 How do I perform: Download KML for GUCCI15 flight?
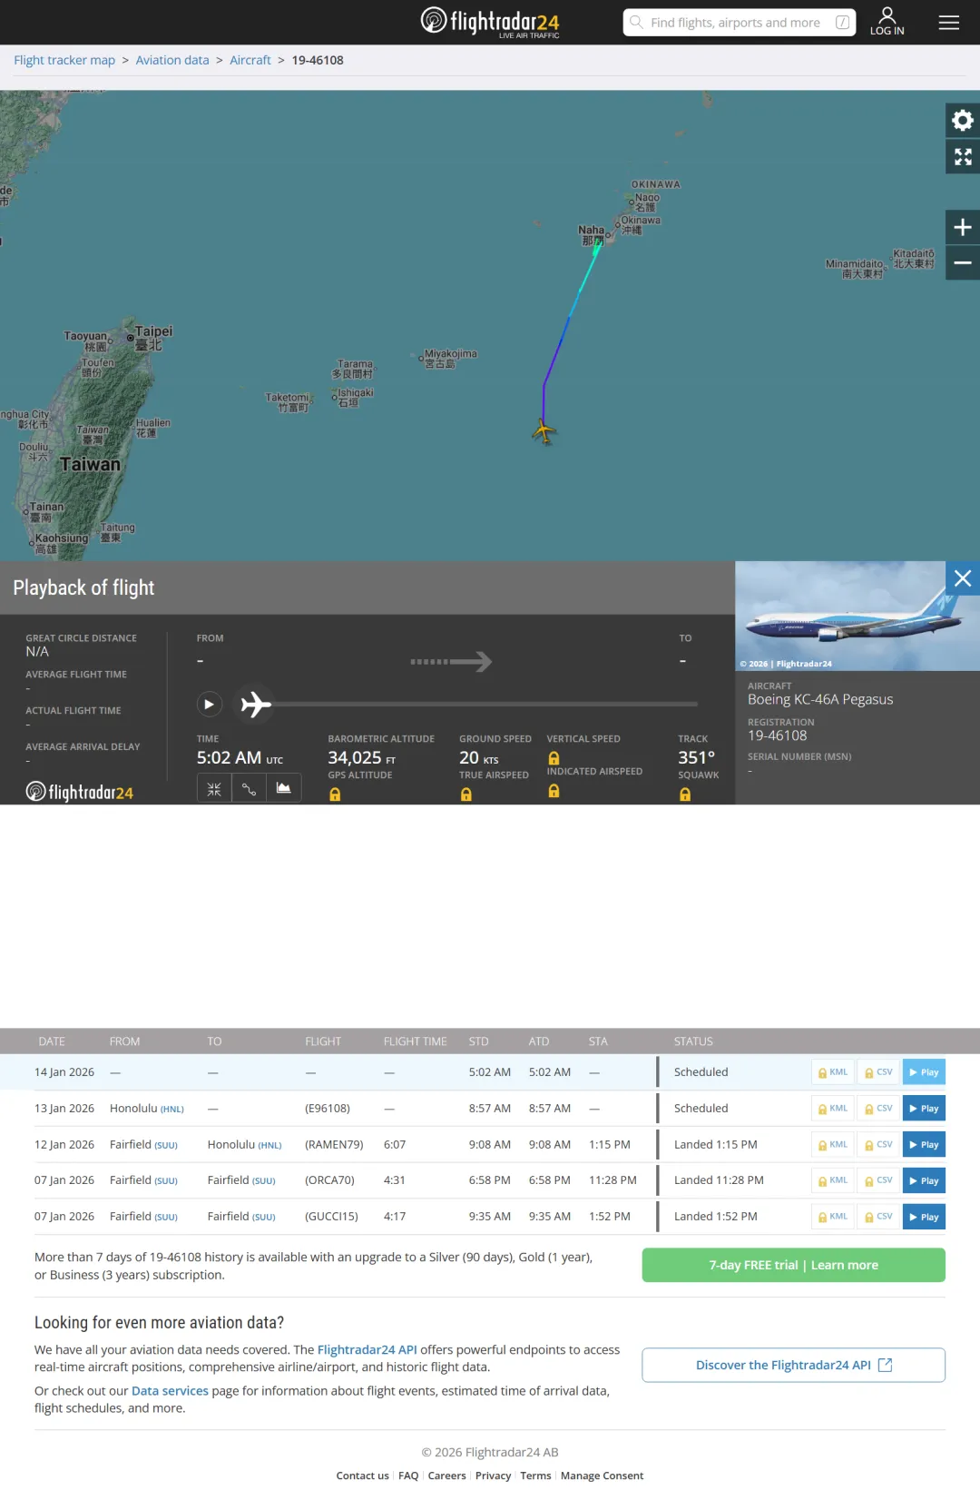[x=833, y=1217]
